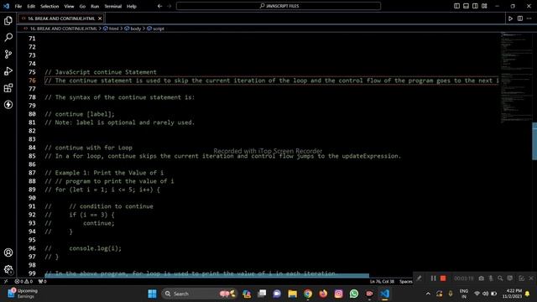Open the Go menu

[x=82, y=6]
